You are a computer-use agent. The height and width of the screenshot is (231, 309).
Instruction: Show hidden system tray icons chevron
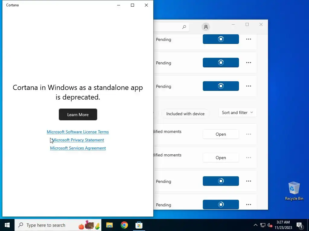pos(255,225)
